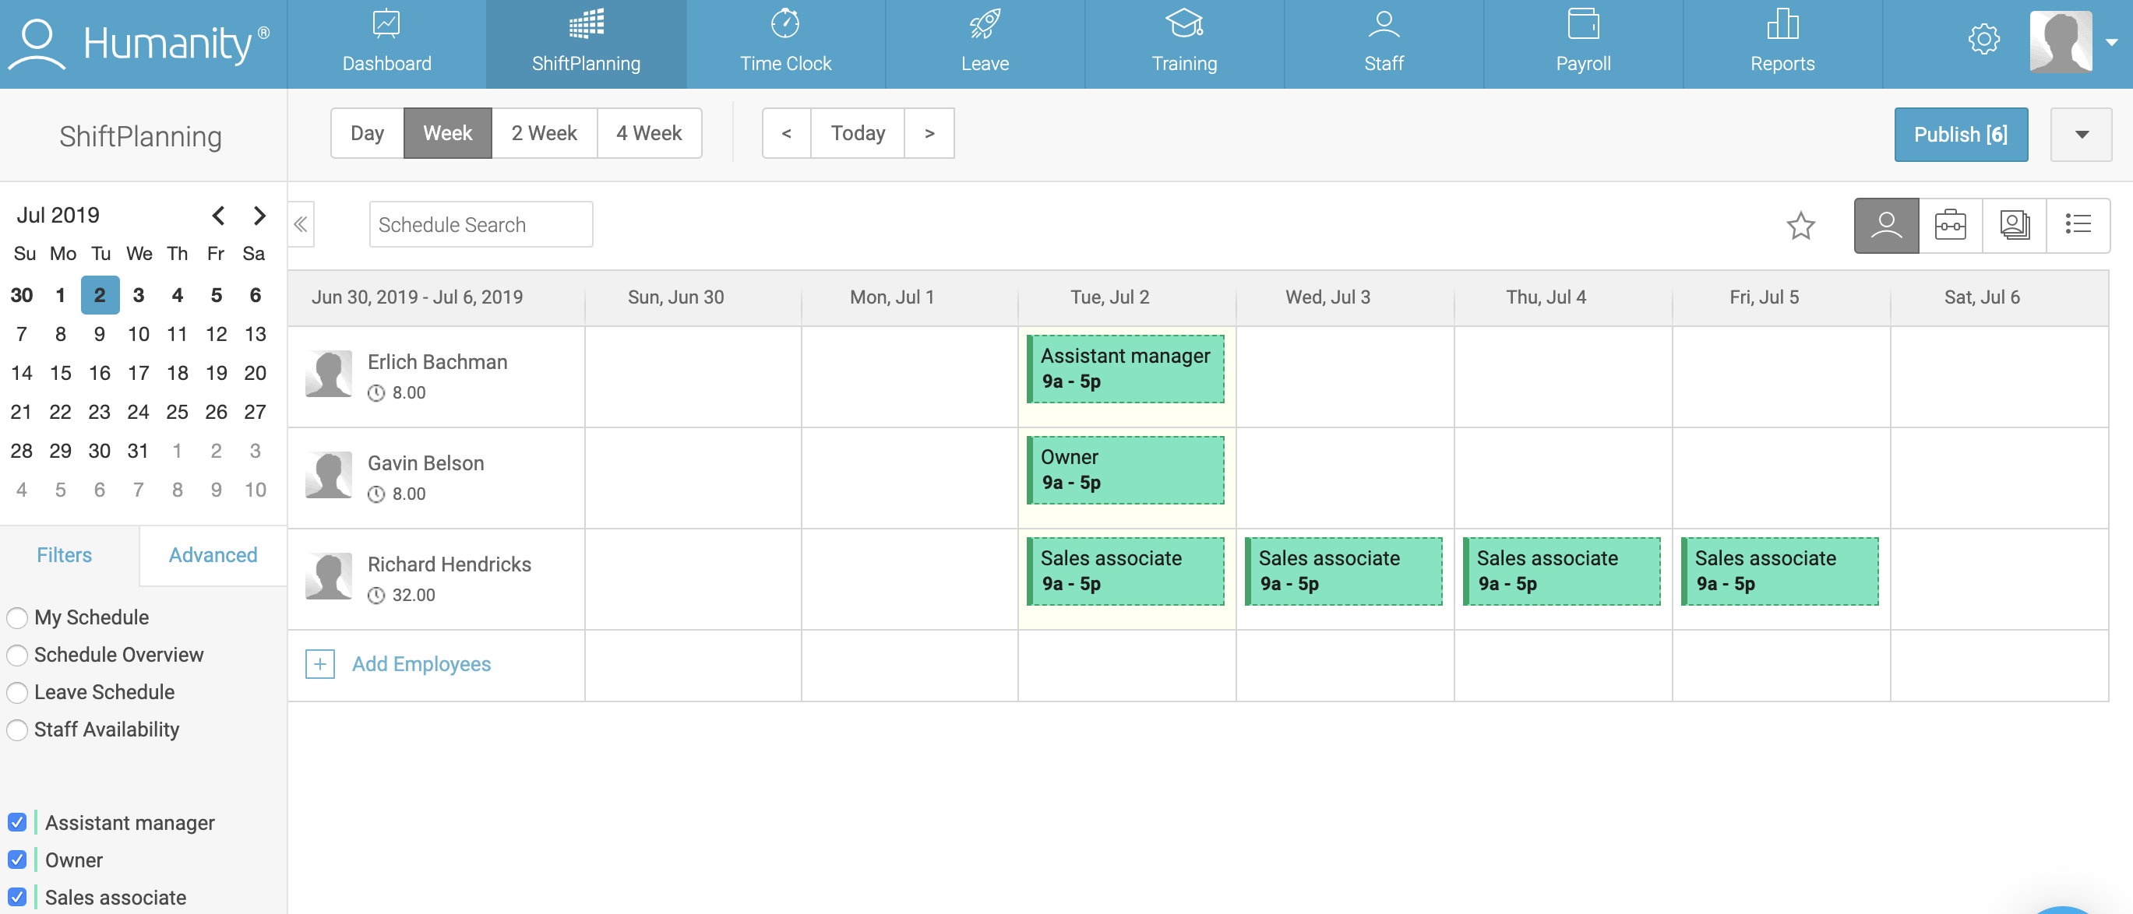Click the Publish [6] button
This screenshot has width=2133, height=914.
[x=1960, y=135]
